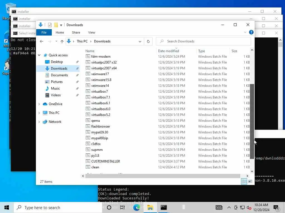This screenshot has width=285, height=213.
Task: Click the taskbar search box
Action: 58,207
